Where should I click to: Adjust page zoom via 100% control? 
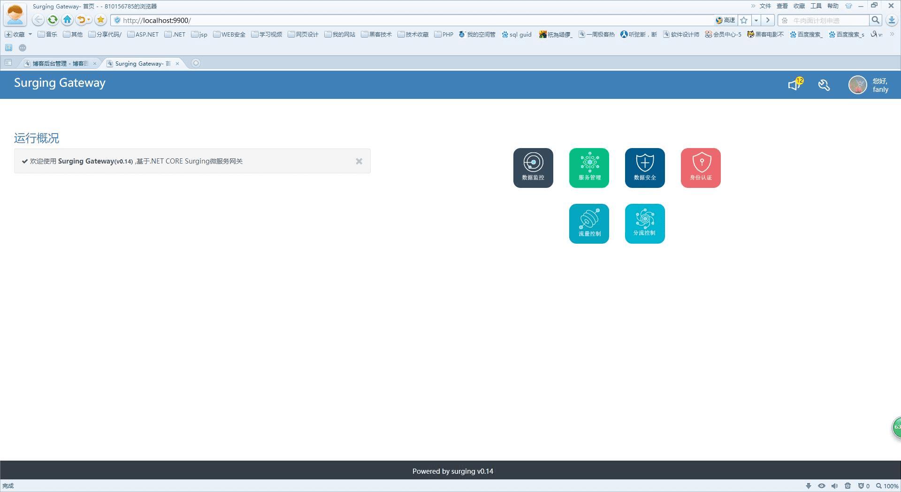(888, 486)
